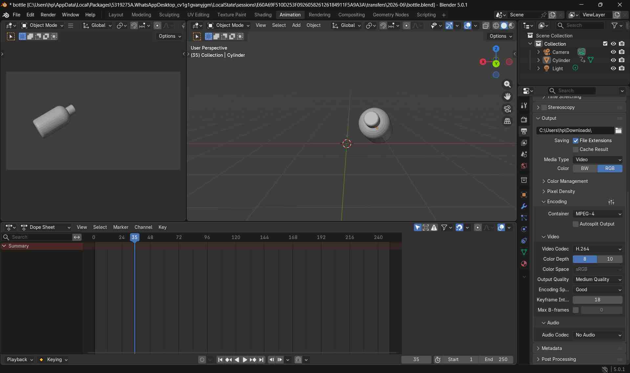Viewport: 630px width, 373px height.
Task: Enable the Cache Result checkbox
Action: pos(576,149)
